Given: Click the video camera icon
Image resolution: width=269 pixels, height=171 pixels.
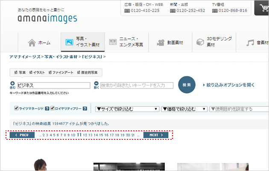Looking at the screenshot, I should pyautogui.click(x=161, y=43).
